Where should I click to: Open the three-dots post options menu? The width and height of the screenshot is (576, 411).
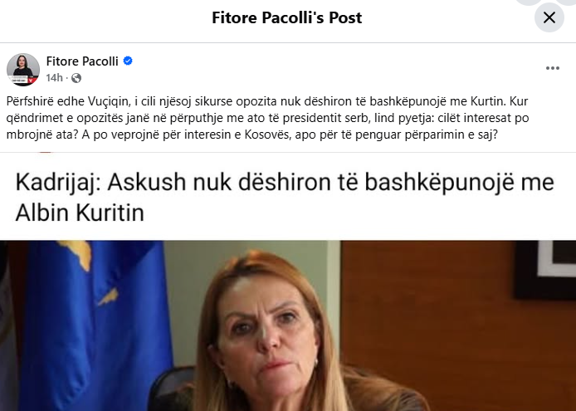coord(553,68)
